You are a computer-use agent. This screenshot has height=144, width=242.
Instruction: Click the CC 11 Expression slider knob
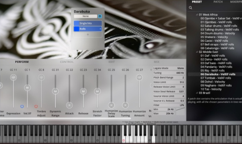point(13,77)
